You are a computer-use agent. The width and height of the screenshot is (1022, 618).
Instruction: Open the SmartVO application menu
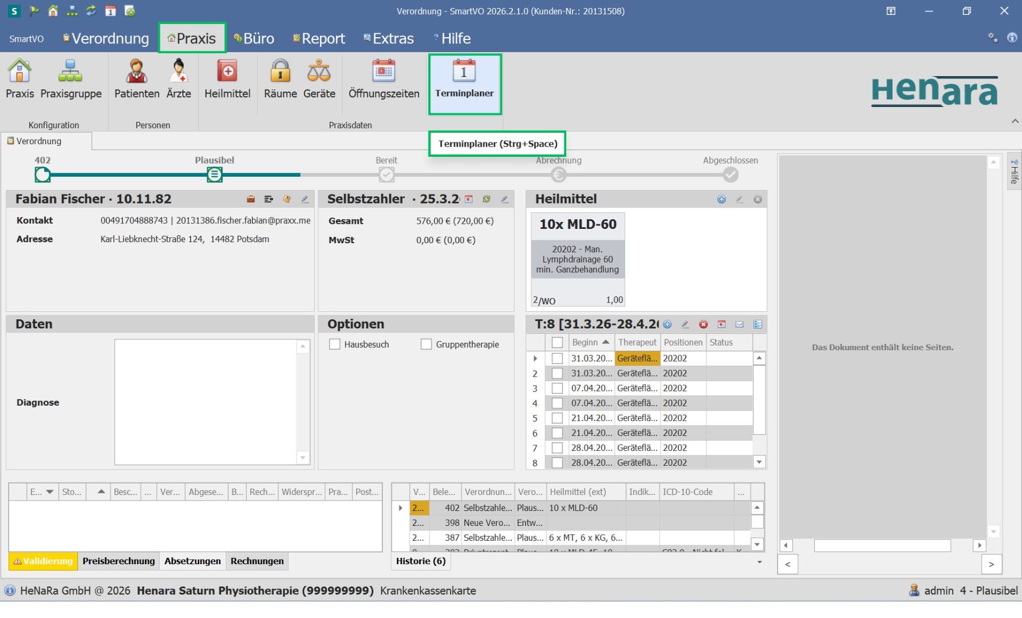point(26,38)
